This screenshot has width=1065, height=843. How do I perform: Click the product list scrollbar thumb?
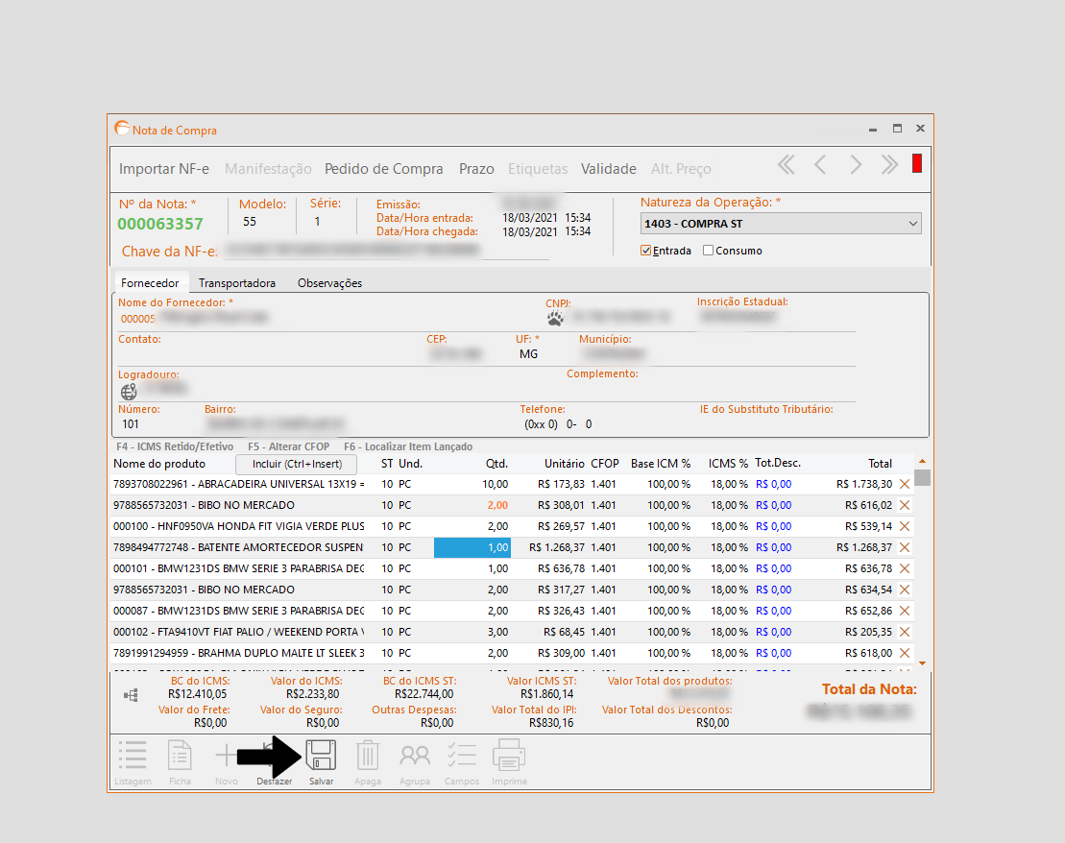pyautogui.click(x=922, y=477)
